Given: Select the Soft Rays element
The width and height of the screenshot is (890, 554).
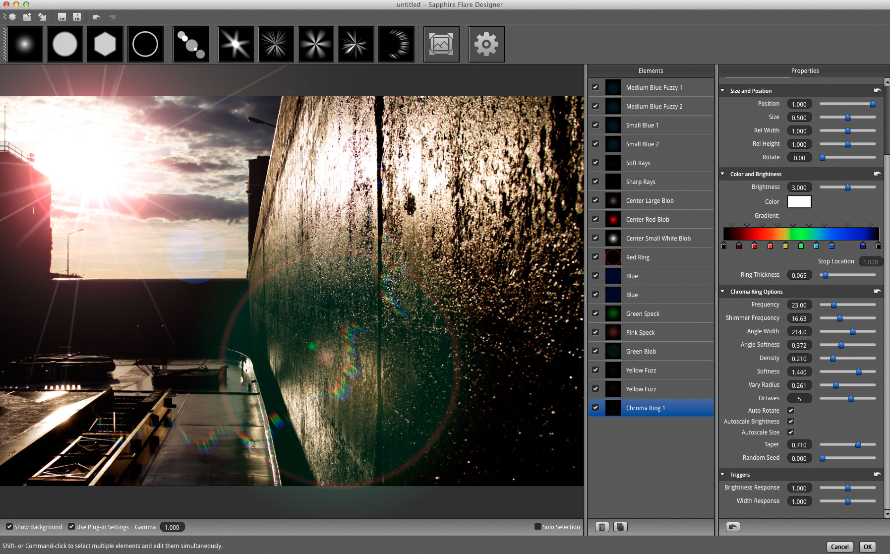Looking at the screenshot, I should point(638,163).
